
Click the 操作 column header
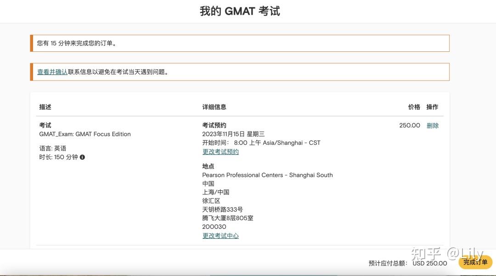point(432,107)
